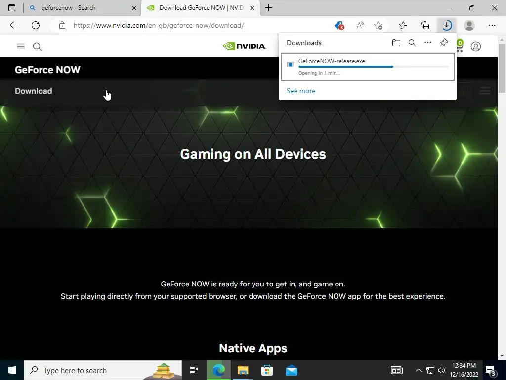Open a new browser tab

coord(268,8)
